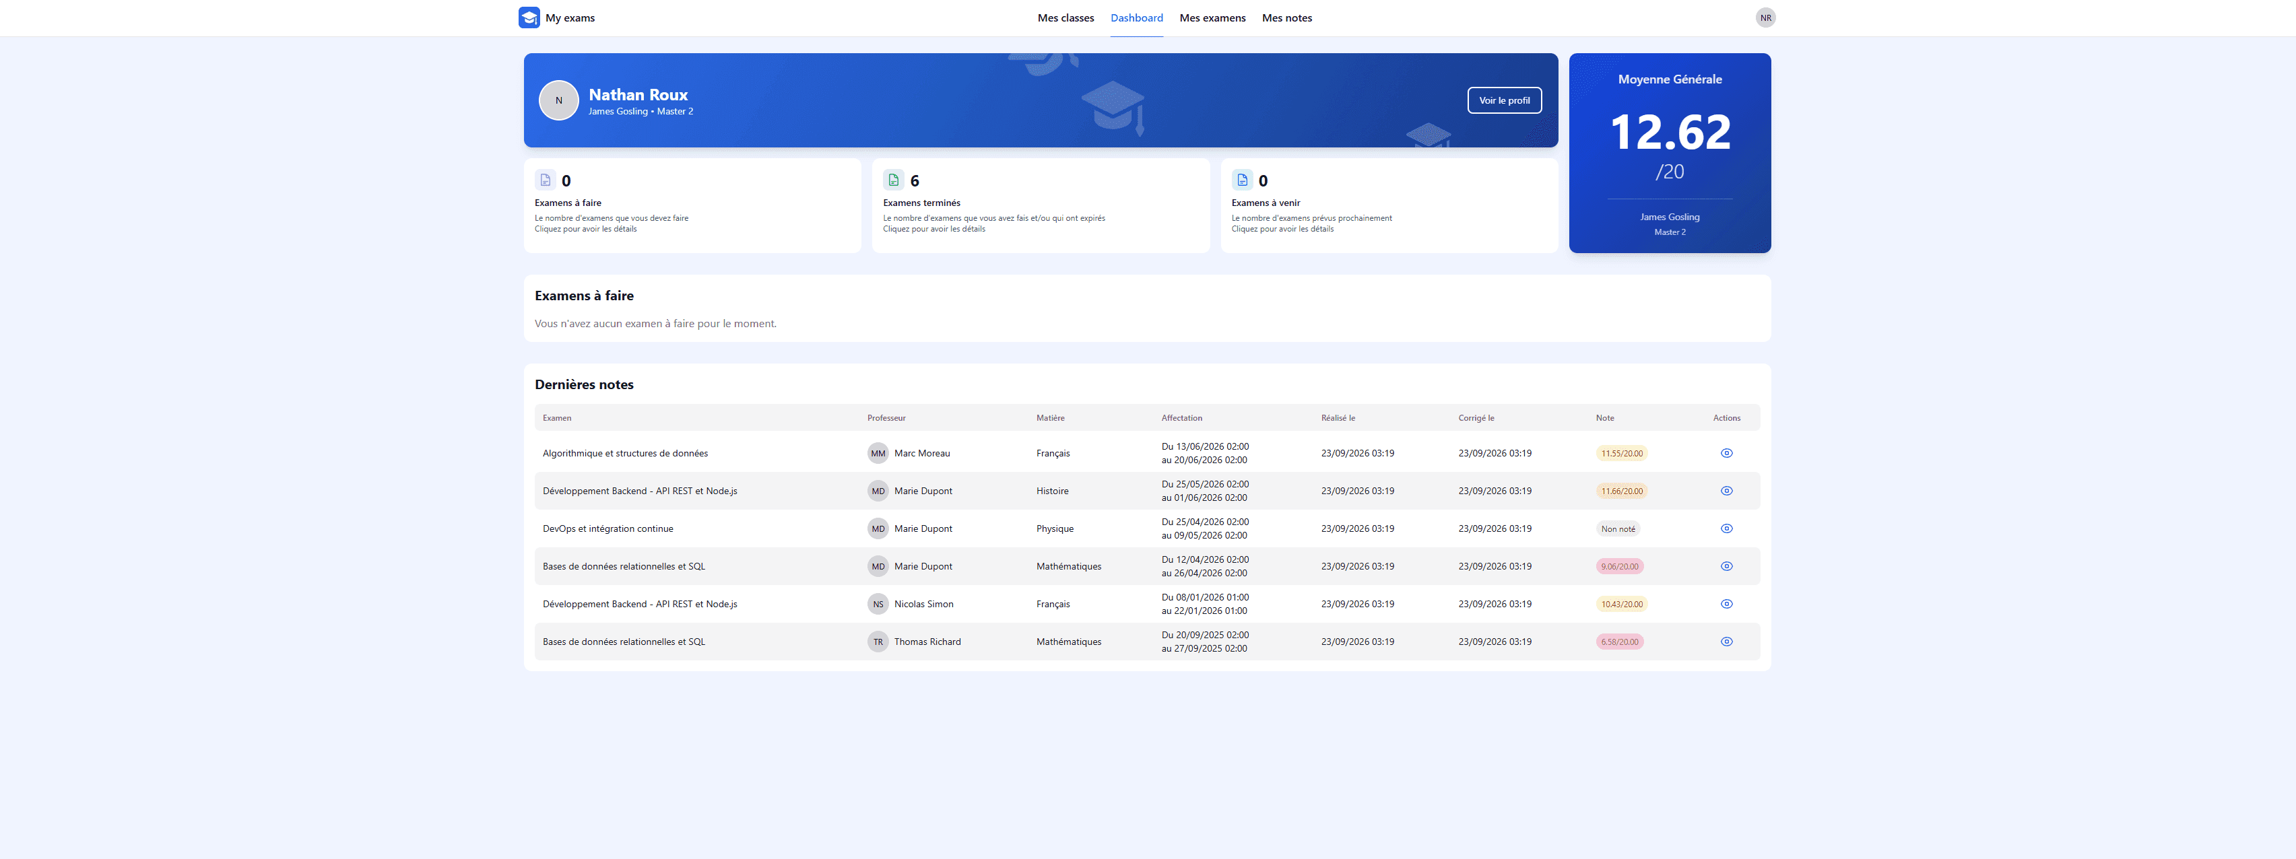Click the Du 13/06/2026 02:00 affectation cell

(x=1205, y=454)
